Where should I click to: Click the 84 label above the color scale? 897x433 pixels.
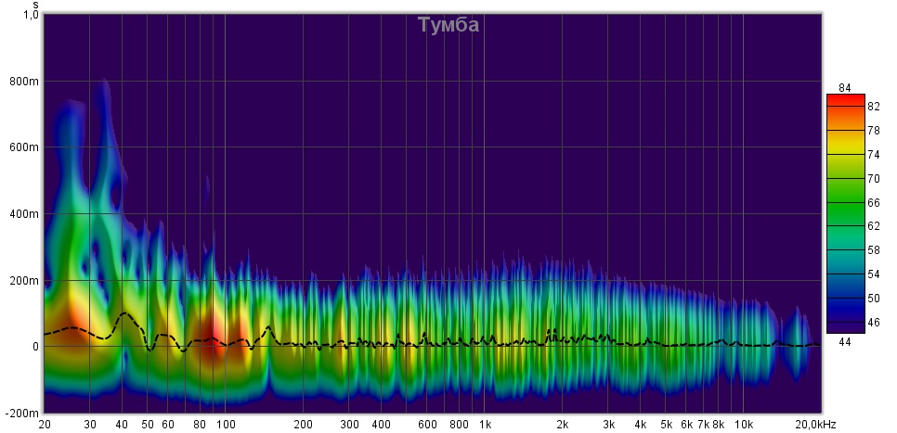[x=844, y=88]
